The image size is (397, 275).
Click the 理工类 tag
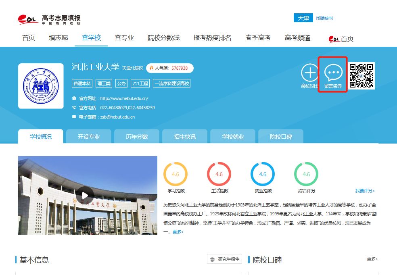pyautogui.click(x=104, y=83)
